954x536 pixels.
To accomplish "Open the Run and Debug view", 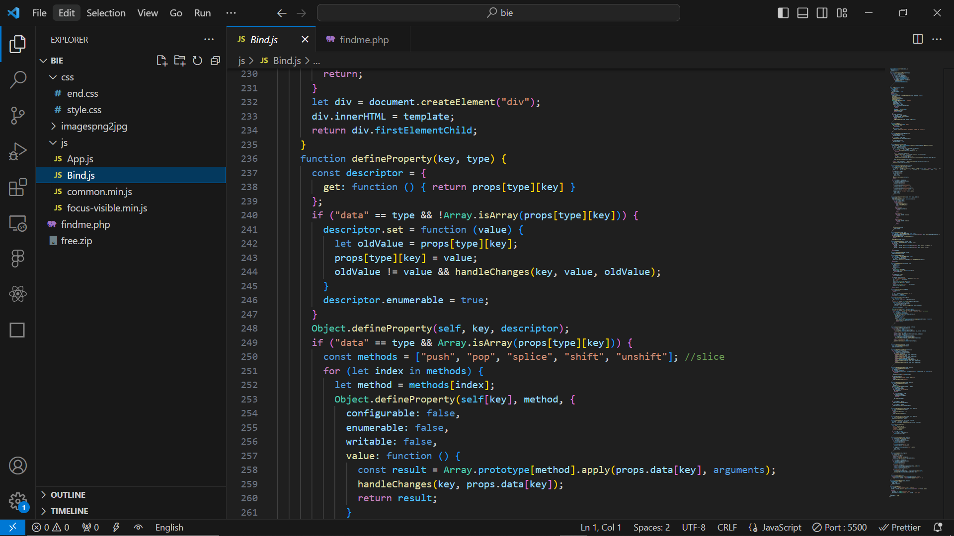I will (18, 151).
